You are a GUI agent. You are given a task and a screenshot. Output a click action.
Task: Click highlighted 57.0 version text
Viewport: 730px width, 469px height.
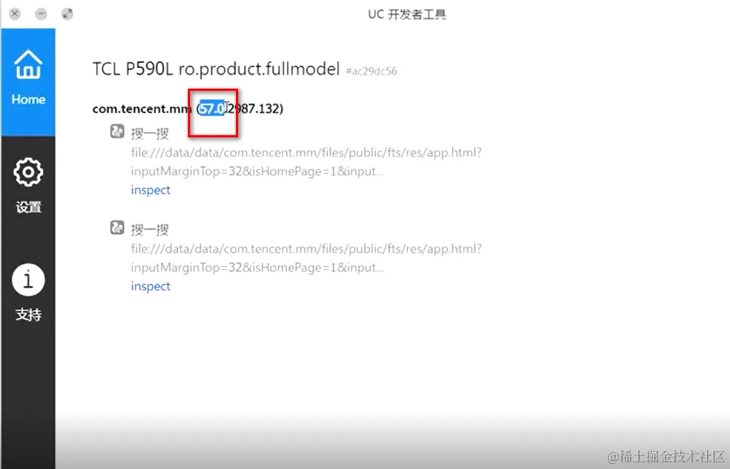212,109
